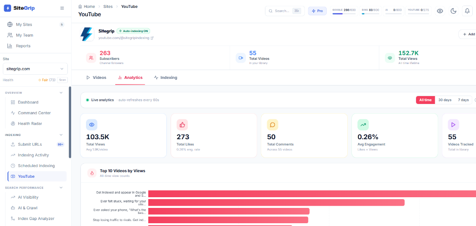Toggle dark mode with moon icon
The image size is (476, 226).
coord(454,11)
